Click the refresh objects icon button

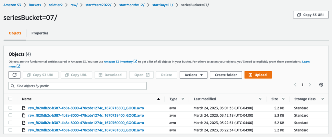coord(14,75)
